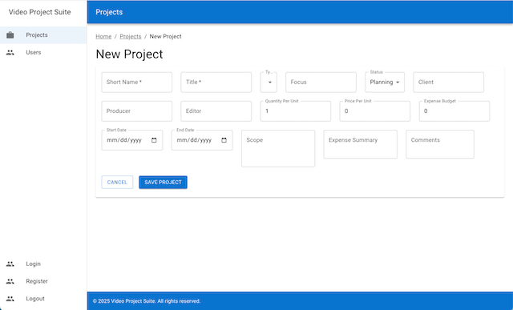Click inside the Scope text area

278,148
